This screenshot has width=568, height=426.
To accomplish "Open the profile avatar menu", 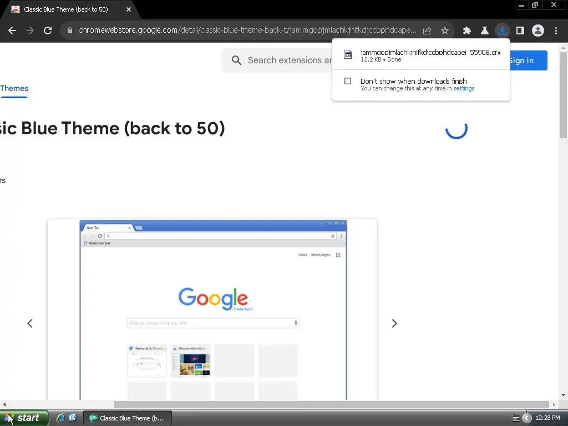I will pos(538,31).
